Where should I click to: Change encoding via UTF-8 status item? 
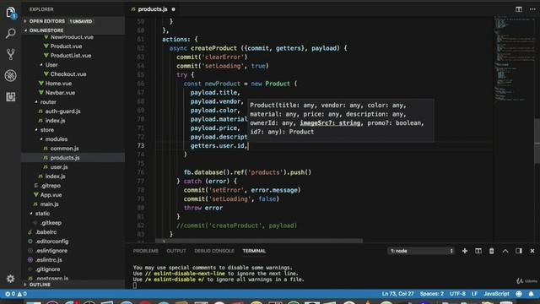(457, 294)
